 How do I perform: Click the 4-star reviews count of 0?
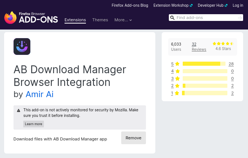(232, 71)
